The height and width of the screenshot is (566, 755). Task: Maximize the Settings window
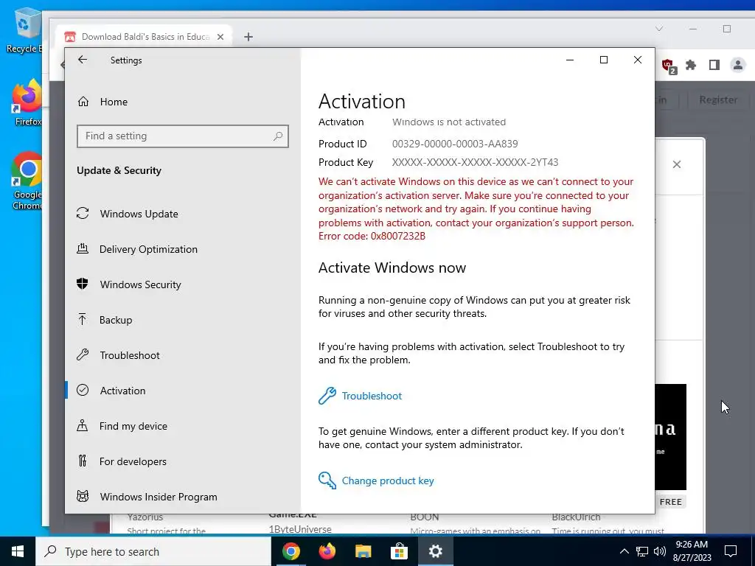click(604, 60)
